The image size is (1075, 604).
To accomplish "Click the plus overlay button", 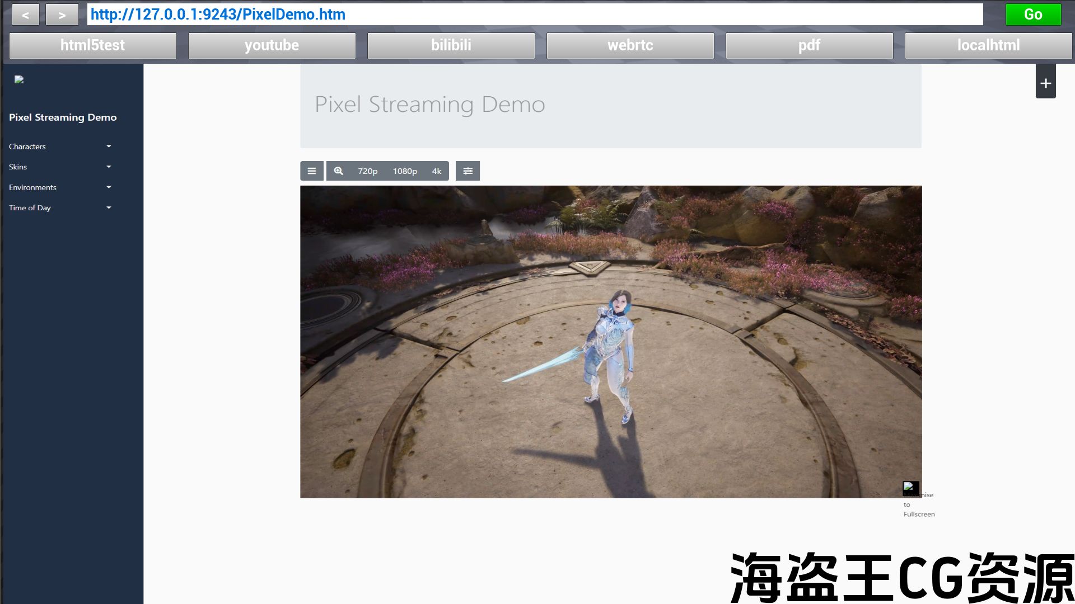I will [1045, 83].
